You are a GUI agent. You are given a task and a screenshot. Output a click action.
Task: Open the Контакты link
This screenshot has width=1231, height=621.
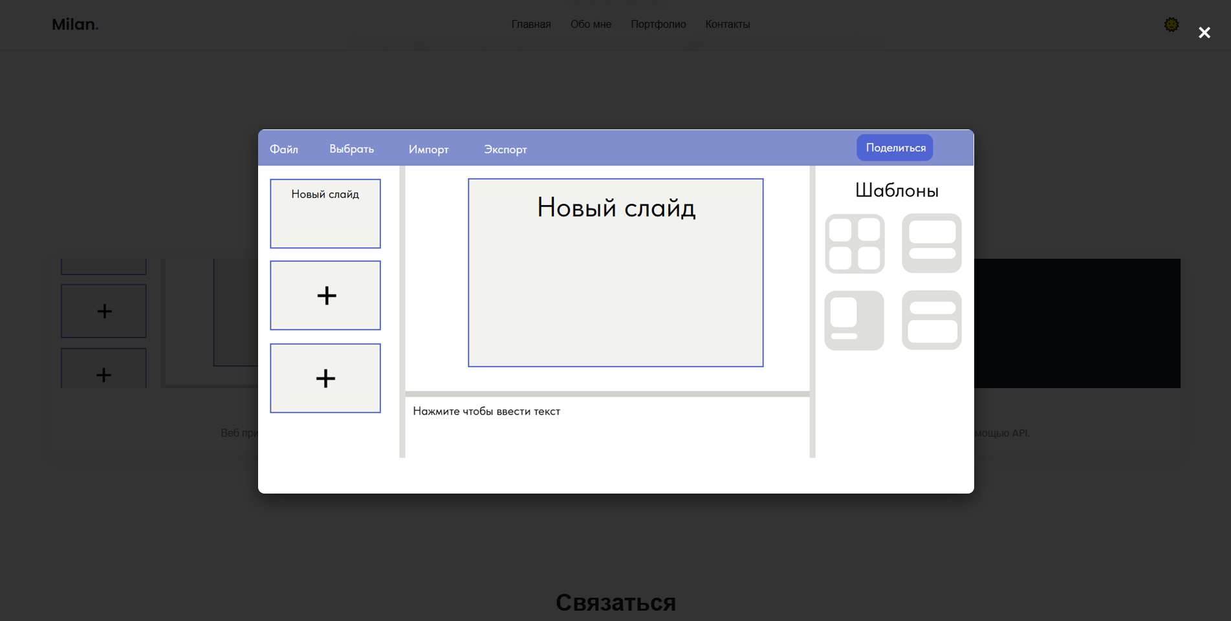[x=728, y=25]
